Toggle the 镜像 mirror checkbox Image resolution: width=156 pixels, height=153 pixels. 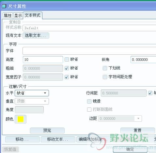pos(89,101)
